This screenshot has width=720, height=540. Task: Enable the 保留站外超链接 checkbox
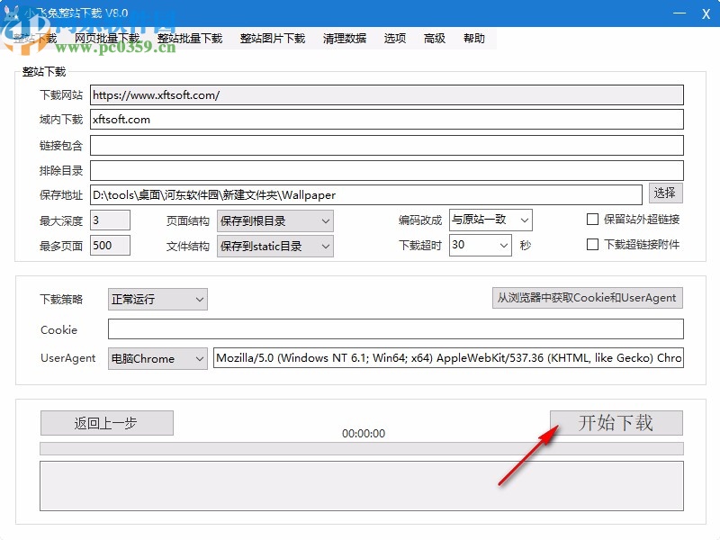(592, 219)
